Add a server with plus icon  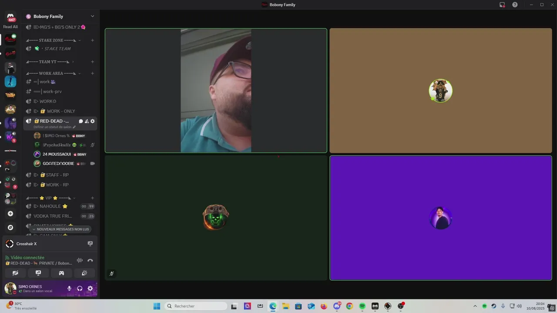click(x=10, y=213)
